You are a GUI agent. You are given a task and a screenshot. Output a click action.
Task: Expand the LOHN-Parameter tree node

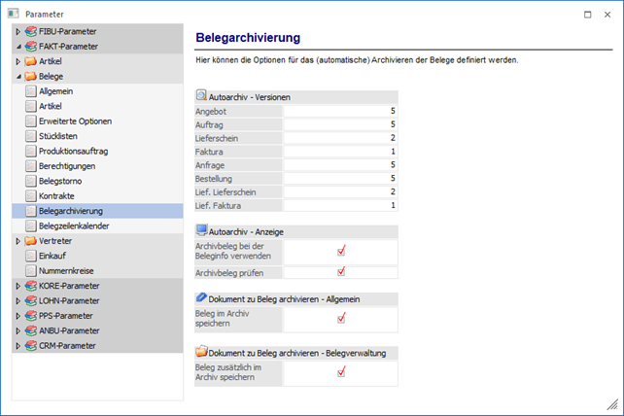(x=17, y=300)
